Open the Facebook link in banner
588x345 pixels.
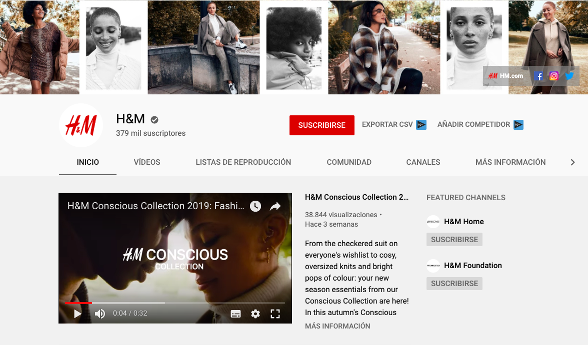click(538, 76)
